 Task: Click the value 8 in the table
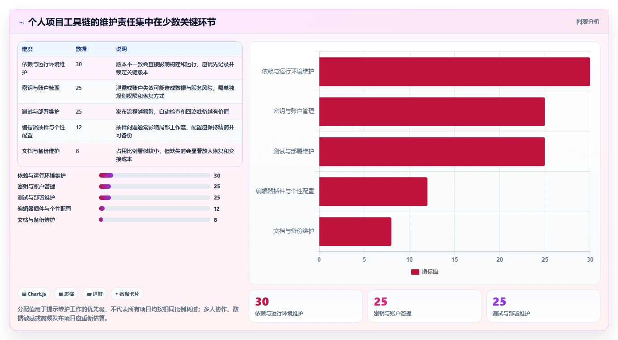point(77,151)
